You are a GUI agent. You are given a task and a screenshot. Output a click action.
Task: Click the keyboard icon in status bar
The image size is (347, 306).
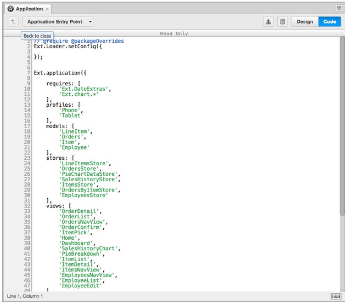tap(336, 296)
